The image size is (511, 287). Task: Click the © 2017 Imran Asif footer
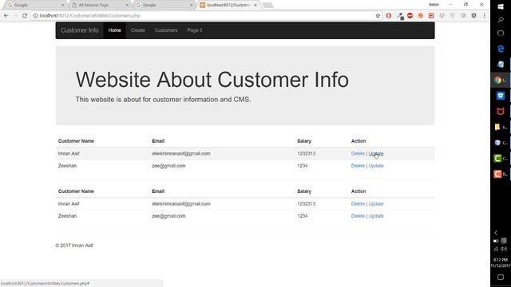coord(74,246)
